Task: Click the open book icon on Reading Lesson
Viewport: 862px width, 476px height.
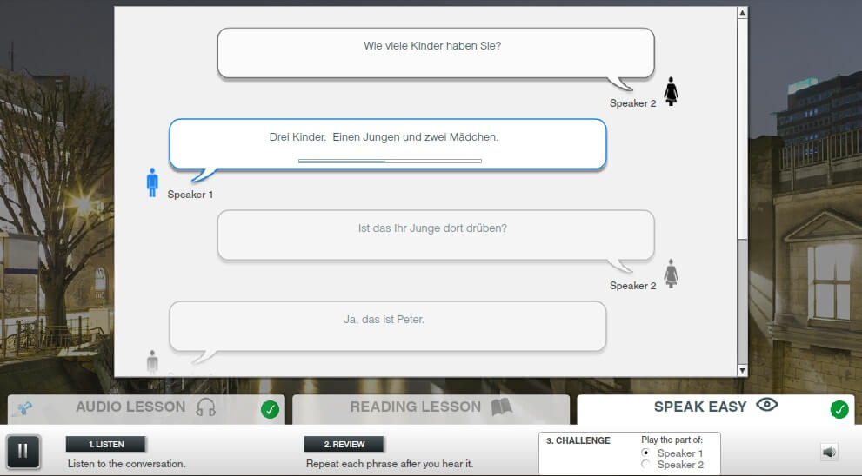Action: (x=501, y=407)
